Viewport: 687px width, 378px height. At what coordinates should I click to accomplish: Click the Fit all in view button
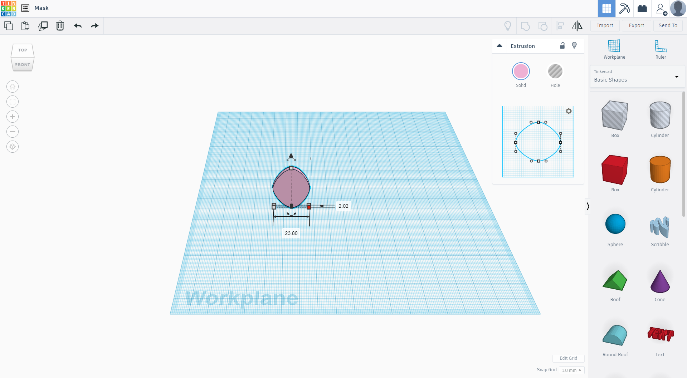[13, 102]
